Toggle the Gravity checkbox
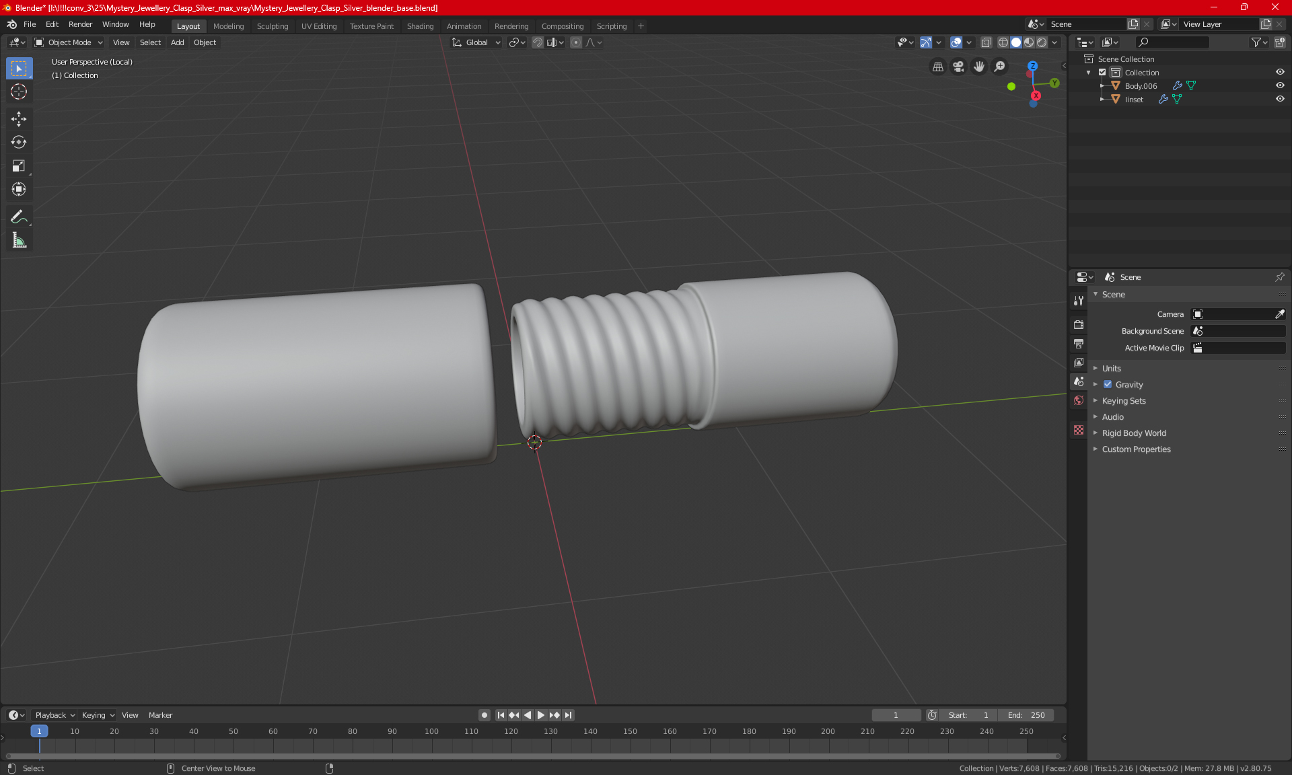 click(x=1108, y=385)
